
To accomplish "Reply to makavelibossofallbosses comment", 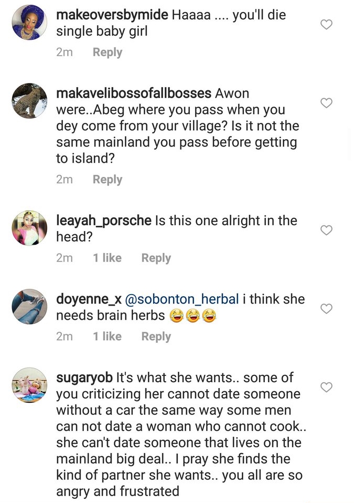I will pyautogui.click(x=107, y=180).
